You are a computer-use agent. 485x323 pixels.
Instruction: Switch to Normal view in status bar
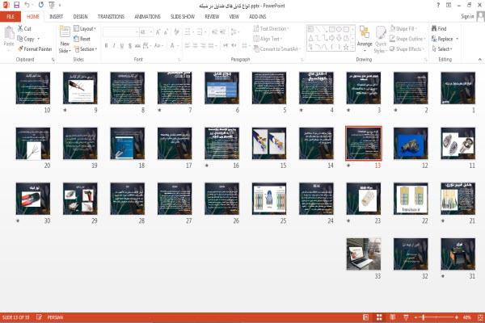365,317
